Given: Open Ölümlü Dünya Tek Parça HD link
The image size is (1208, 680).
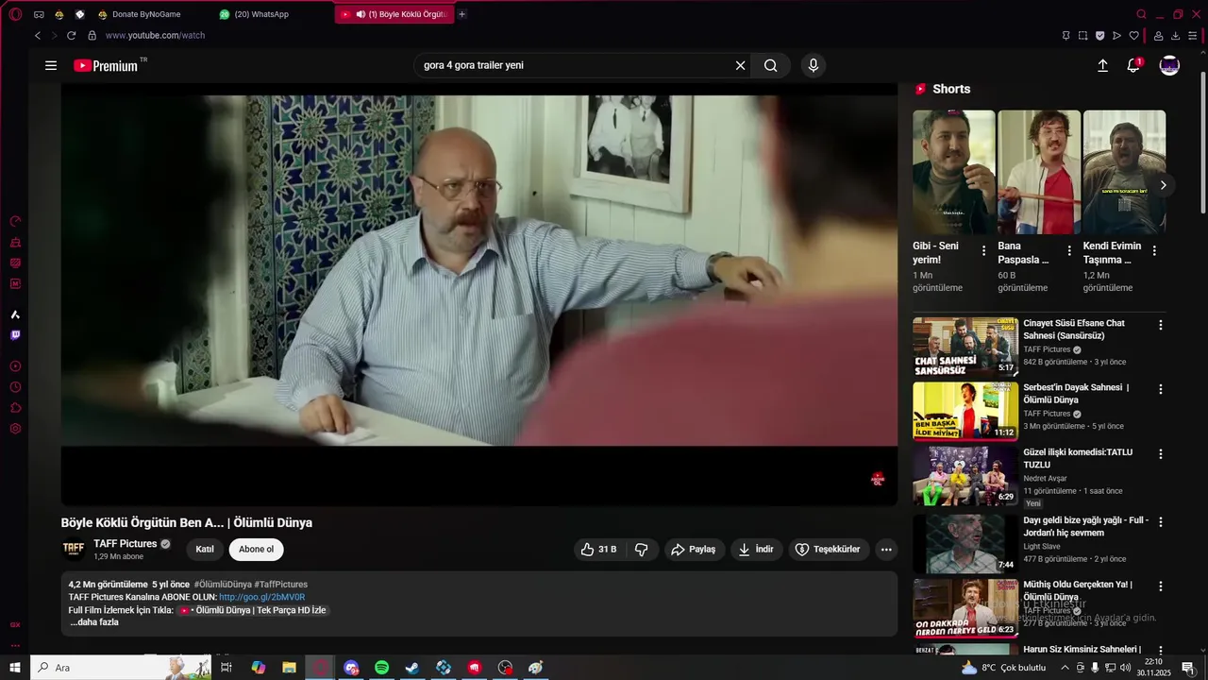Looking at the screenshot, I should (x=253, y=610).
